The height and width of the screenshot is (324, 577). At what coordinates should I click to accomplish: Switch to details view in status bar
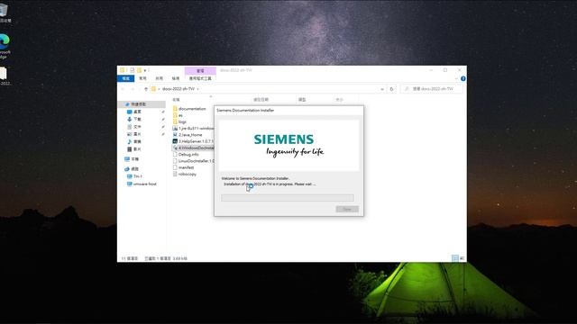coord(454,258)
